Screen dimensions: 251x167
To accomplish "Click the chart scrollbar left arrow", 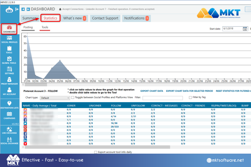I will click(x=23, y=85).
